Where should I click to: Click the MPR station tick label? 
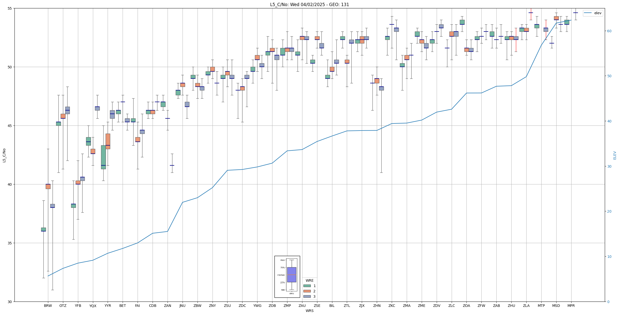pyautogui.click(x=571, y=306)
